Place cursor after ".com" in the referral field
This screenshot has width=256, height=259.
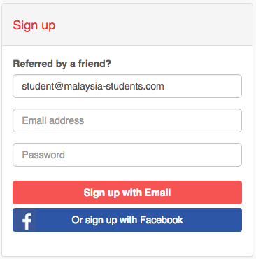(164, 86)
